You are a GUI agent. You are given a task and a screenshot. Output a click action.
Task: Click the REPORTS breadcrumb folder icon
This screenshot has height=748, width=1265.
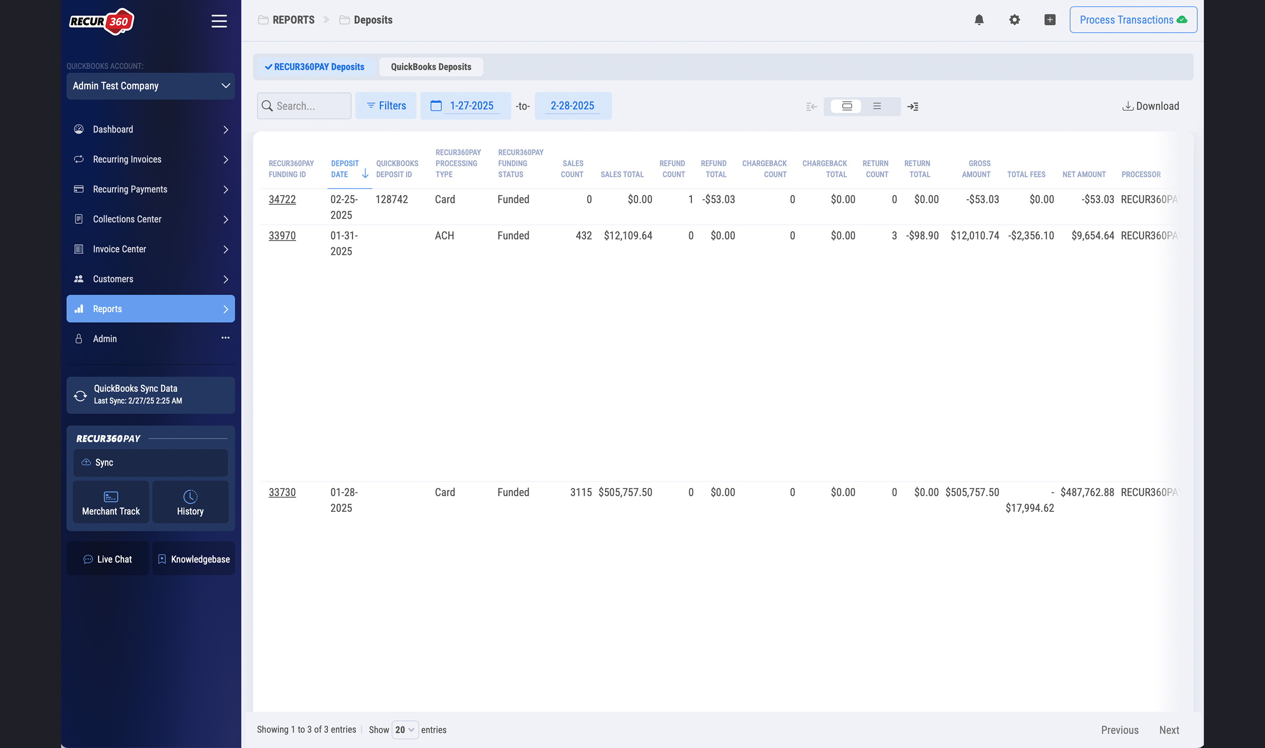tap(263, 20)
